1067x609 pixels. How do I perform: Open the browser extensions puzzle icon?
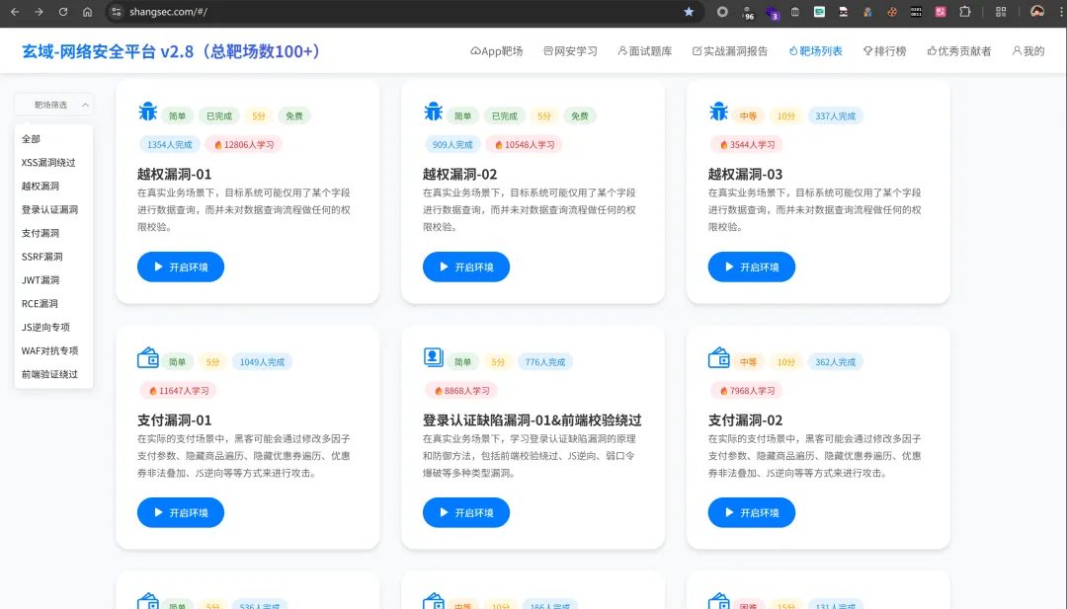(x=965, y=12)
